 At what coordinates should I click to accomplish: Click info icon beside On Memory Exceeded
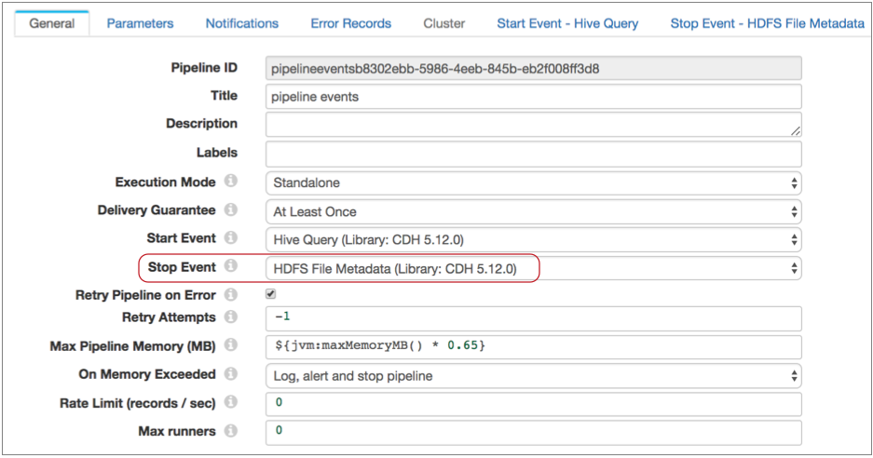(231, 374)
